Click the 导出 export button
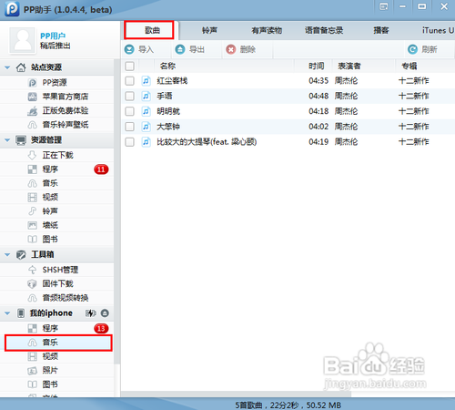Image resolution: width=455 pixels, height=410 pixels. point(190,49)
